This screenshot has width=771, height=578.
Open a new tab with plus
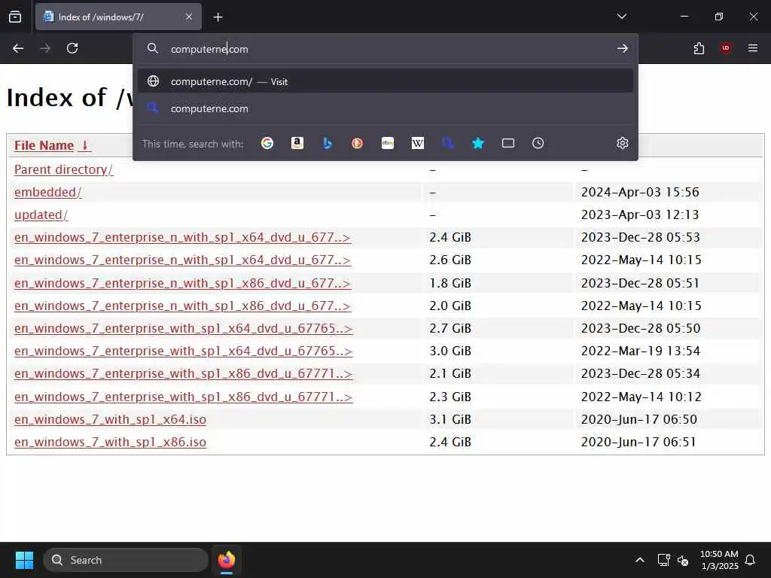[218, 17]
